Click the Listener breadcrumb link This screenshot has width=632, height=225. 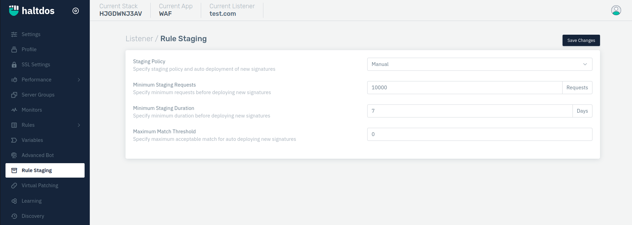139,39
